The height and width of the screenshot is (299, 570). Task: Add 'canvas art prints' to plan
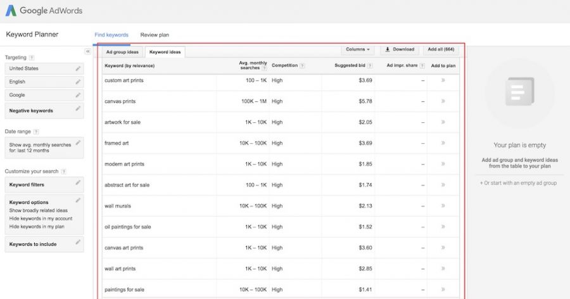click(x=443, y=248)
